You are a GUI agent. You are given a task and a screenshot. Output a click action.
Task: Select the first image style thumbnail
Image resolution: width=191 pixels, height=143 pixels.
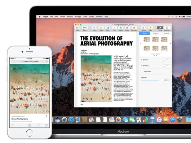(147, 39)
